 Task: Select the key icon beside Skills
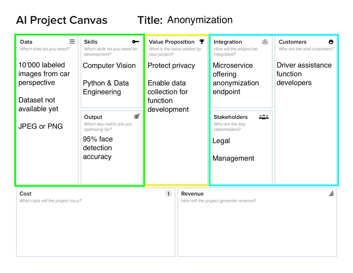(136, 41)
